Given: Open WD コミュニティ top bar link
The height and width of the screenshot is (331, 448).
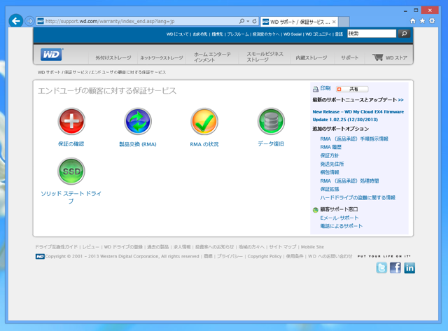Looking at the screenshot, I should 318,34.
